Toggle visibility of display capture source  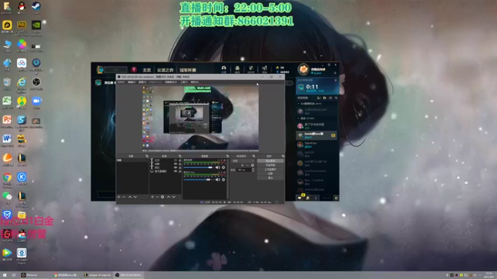[x=175, y=171]
